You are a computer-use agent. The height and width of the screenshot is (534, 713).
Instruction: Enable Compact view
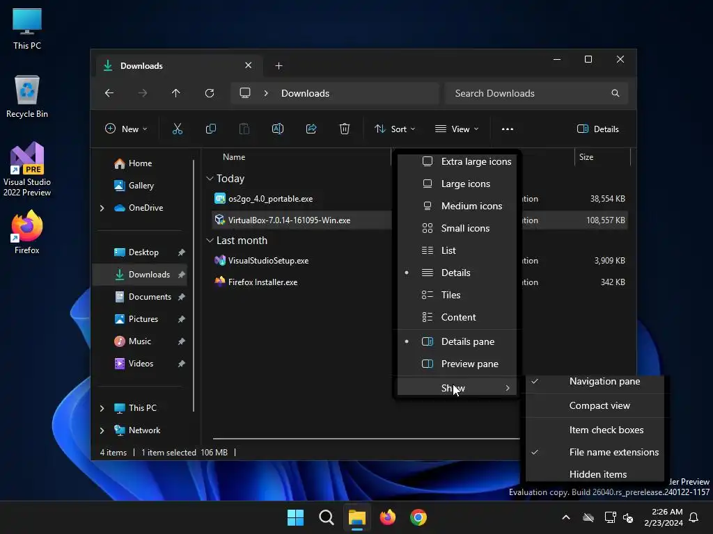click(x=595, y=405)
